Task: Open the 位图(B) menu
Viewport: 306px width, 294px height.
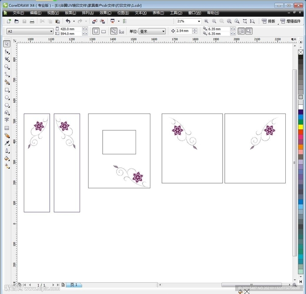Action: click(123, 13)
